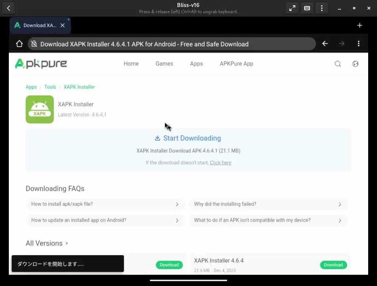377x286 pixels.
Task: Navigate back in the browser
Action: click(325, 44)
